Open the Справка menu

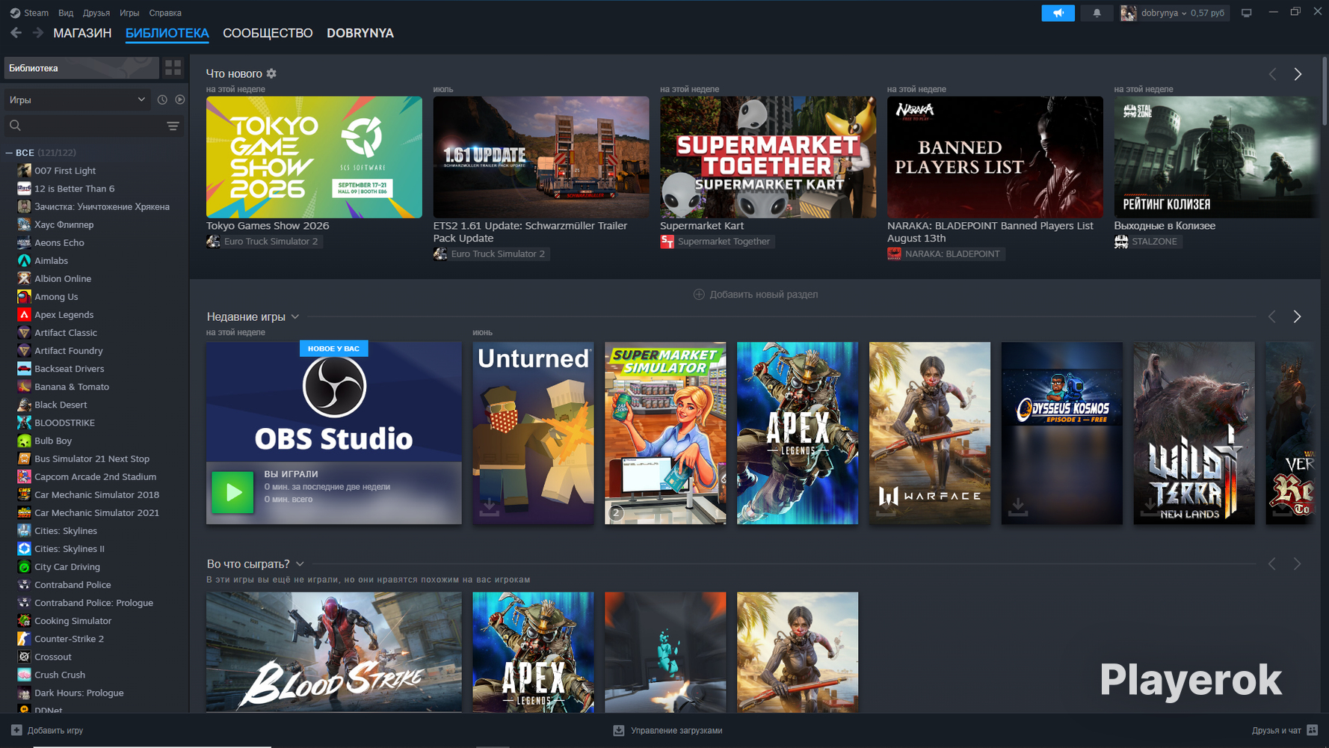tap(165, 13)
